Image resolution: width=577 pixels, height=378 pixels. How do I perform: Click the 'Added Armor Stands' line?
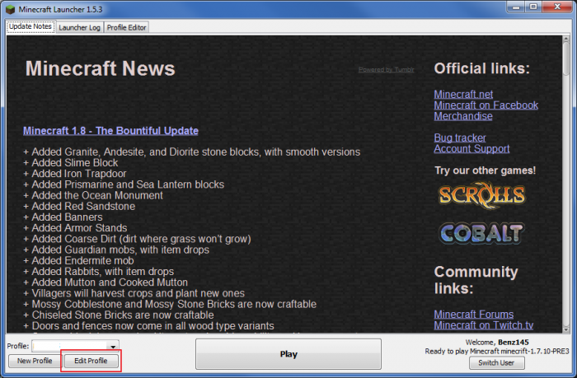click(75, 228)
